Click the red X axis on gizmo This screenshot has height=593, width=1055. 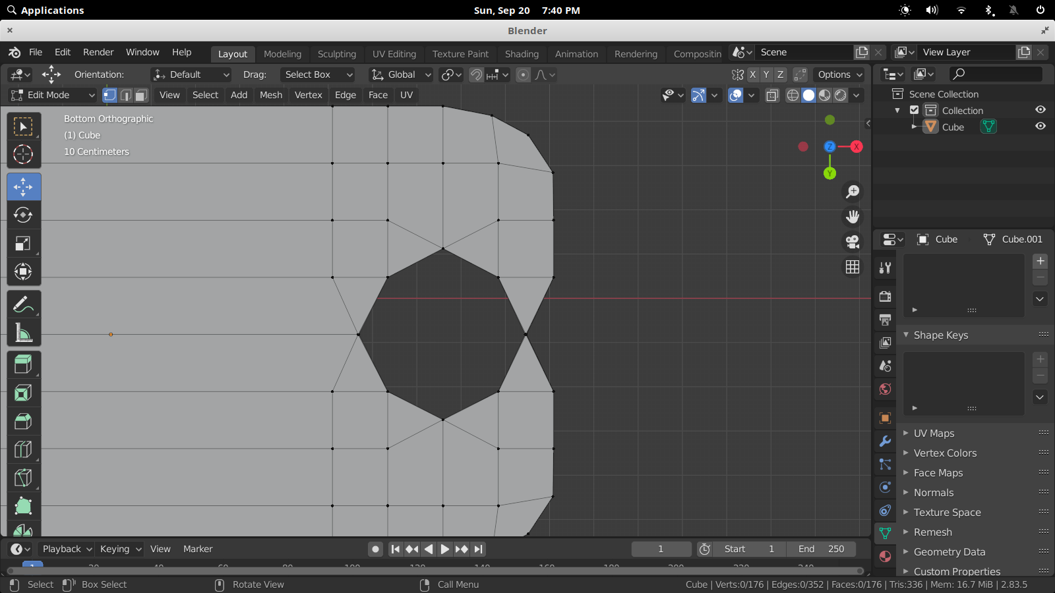click(x=856, y=146)
